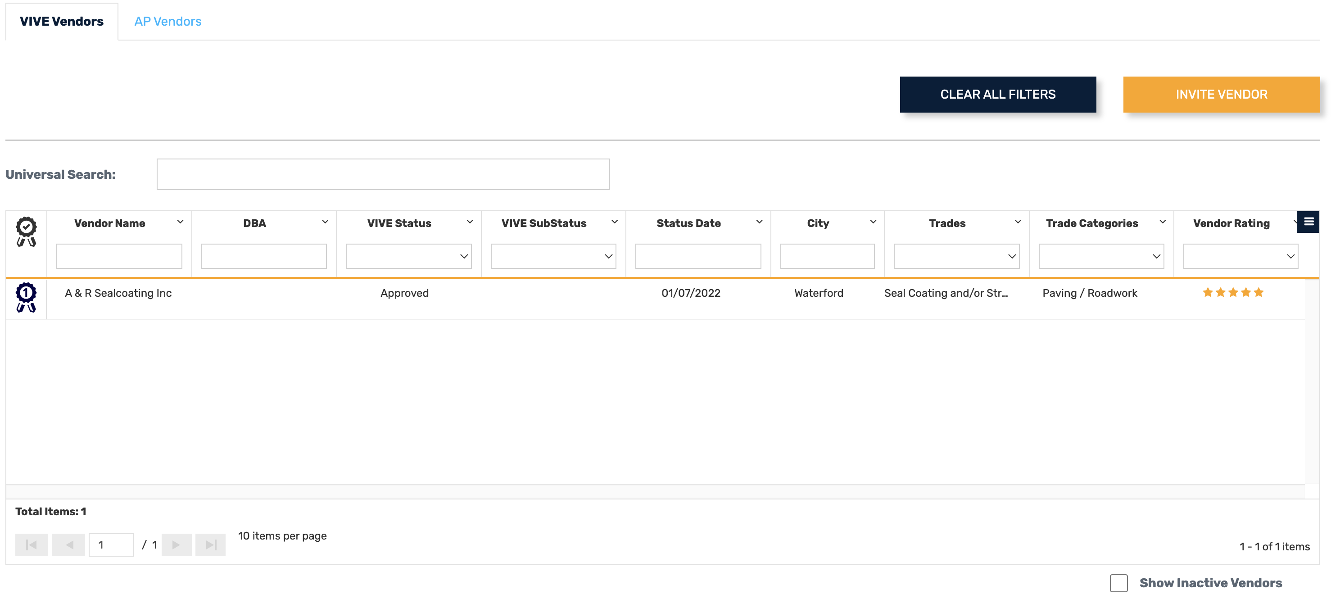Go to the first page

pos(32,544)
